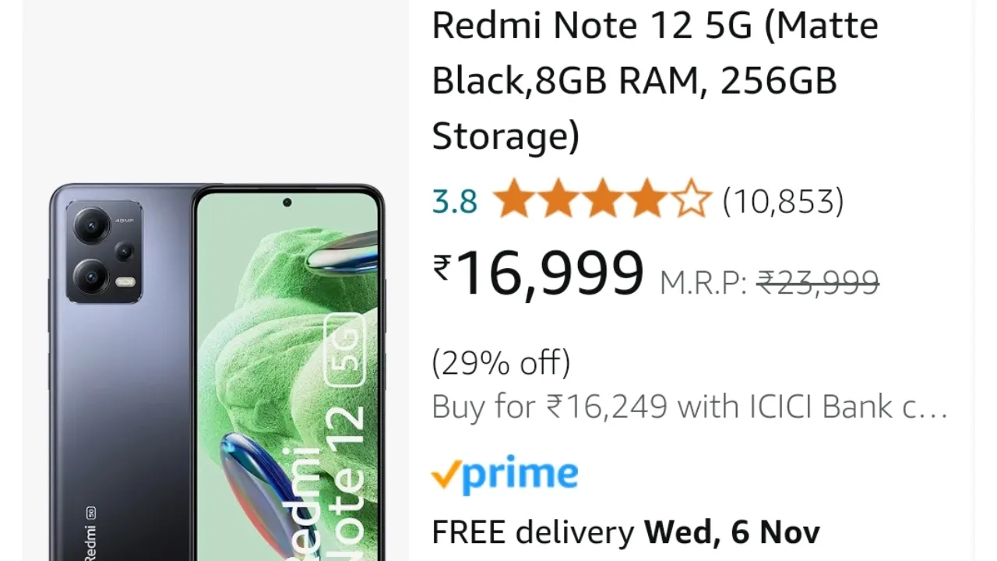
Task: Select the struck-through ₹23,999 M.R.P.
Action: coord(818,282)
